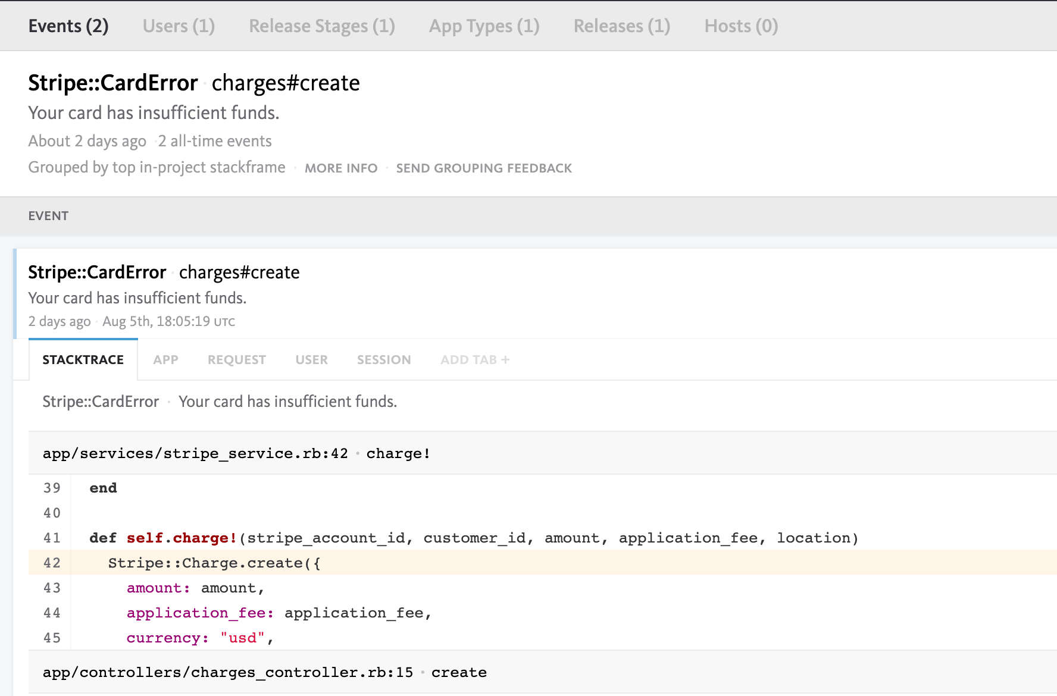This screenshot has height=696, width=1057.
Task: Open the Release Stages (1) tab
Action: pyautogui.click(x=322, y=26)
